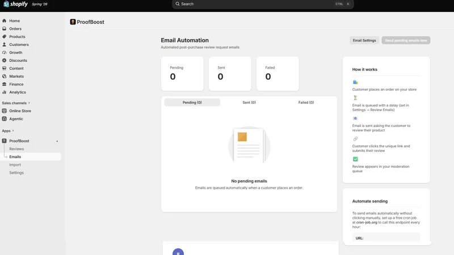Click the Products tag icon

tap(5, 37)
